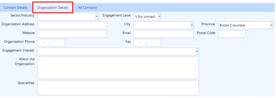
Task: Click the 'Specialities' label
Action: pyautogui.click(x=26, y=83)
